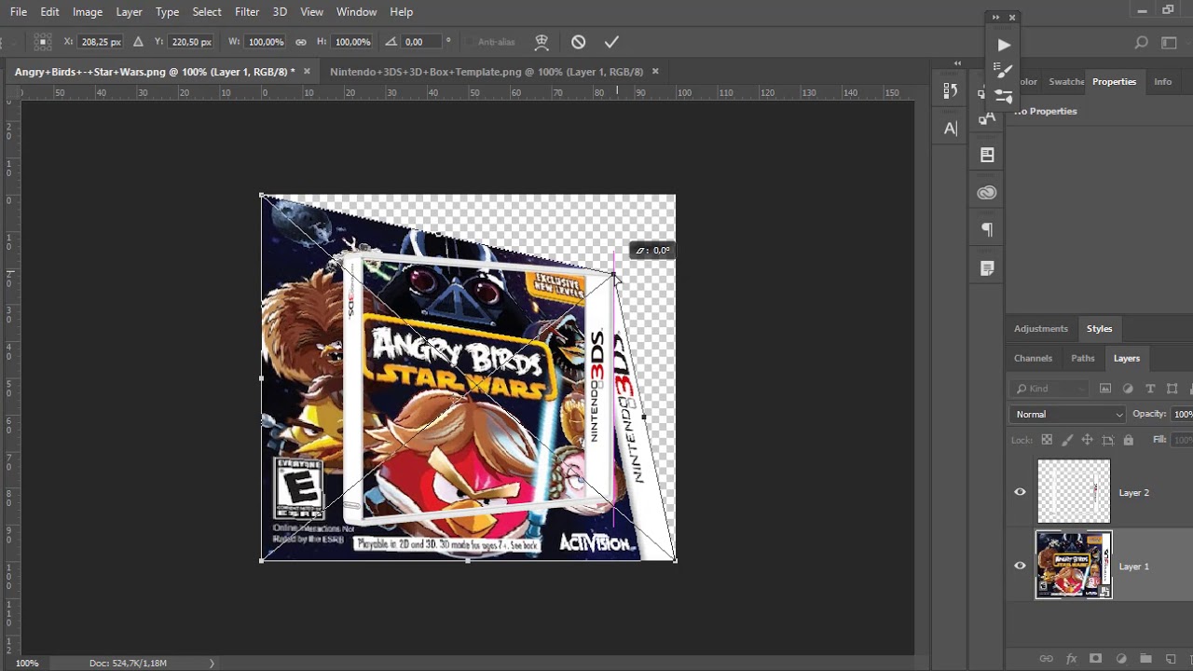This screenshot has height=671, width=1193.
Task: Collapse the floating panel with double arrows
Action: point(995,17)
